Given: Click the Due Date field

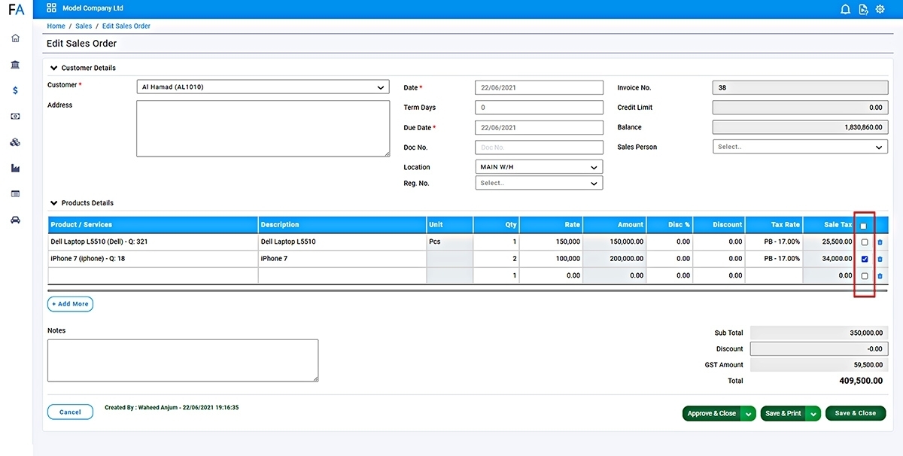Looking at the screenshot, I should (539, 128).
